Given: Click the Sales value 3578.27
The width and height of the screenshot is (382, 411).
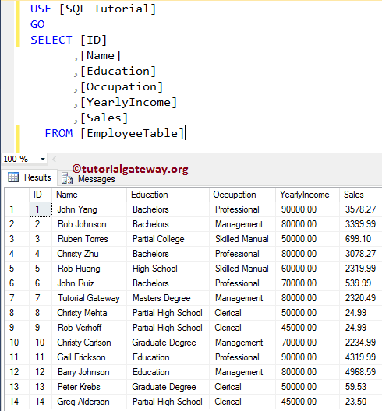Looking at the screenshot, I should click(x=360, y=209).
